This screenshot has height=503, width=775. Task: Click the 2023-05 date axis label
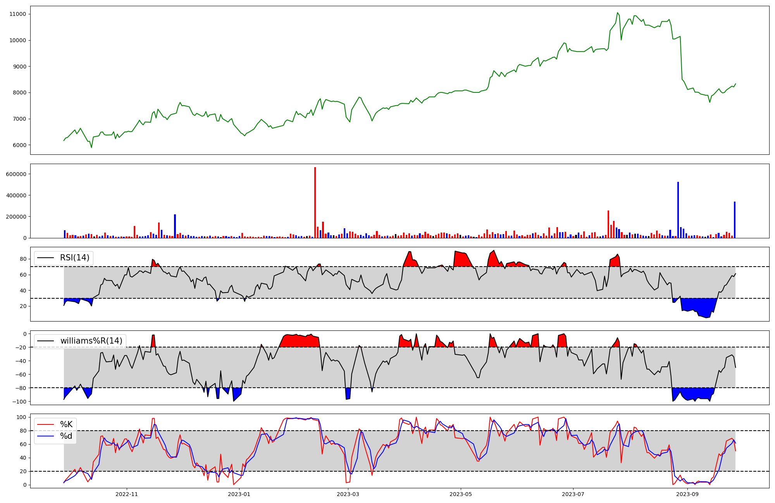tap(461, 494)
